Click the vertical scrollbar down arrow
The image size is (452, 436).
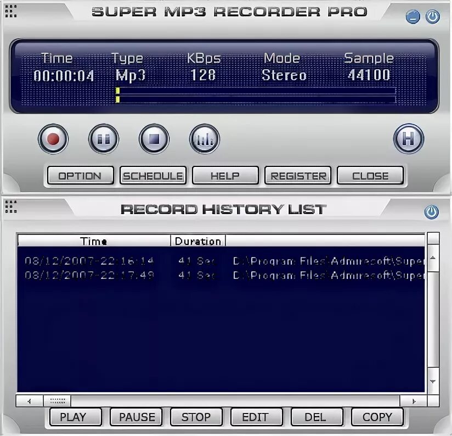pos(433,381)
